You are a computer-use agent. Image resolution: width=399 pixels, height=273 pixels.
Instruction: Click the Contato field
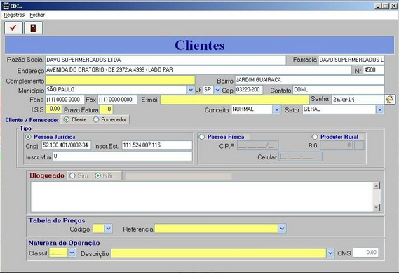tap(339, 90)
